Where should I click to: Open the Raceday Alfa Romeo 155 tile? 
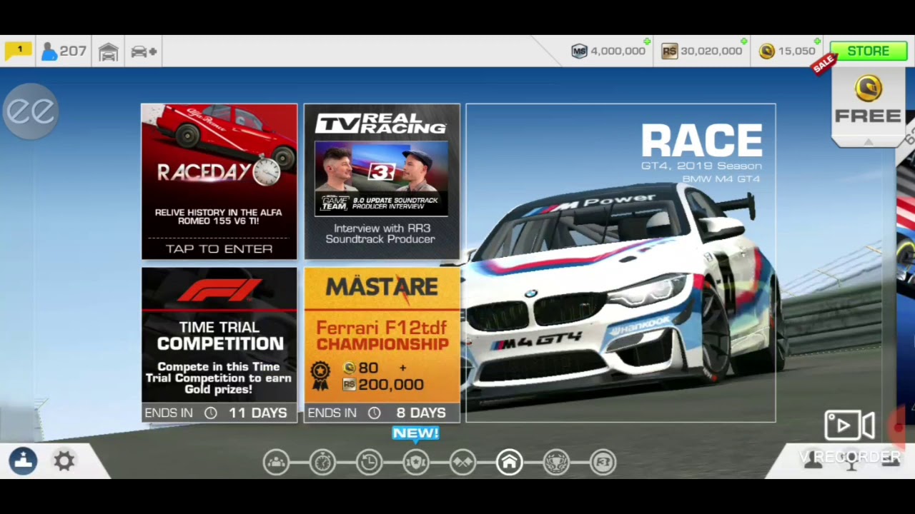219,181
